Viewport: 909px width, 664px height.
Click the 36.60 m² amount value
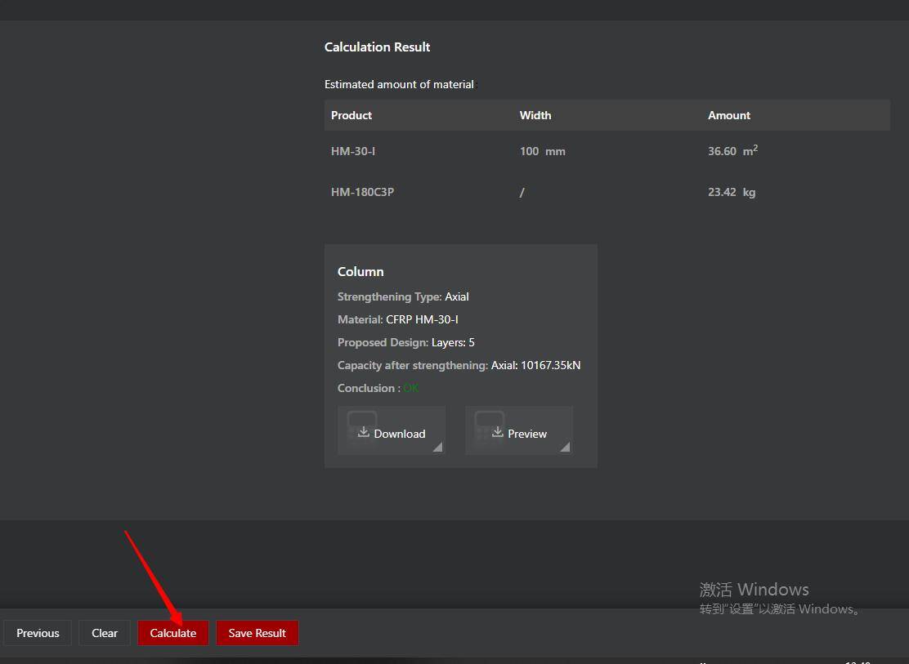[732, 151]
